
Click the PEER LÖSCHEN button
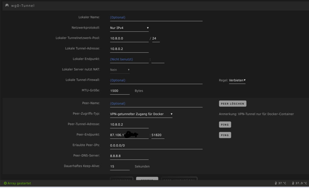pyautogui.click(x=233, y=104)
